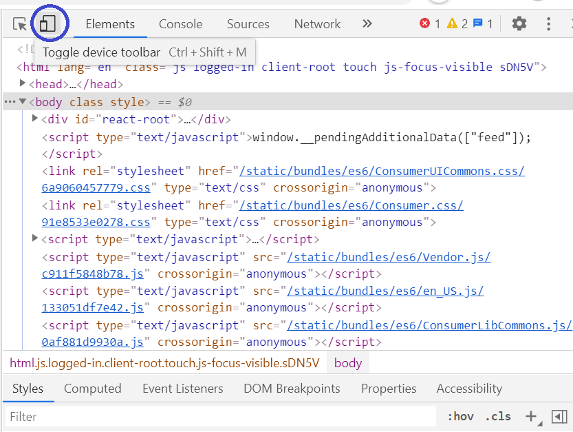Open DevTools settings gear
Image resolution: width=573 pixels, height=432 pixels.
pyautogui.click(x=519, y=24)
